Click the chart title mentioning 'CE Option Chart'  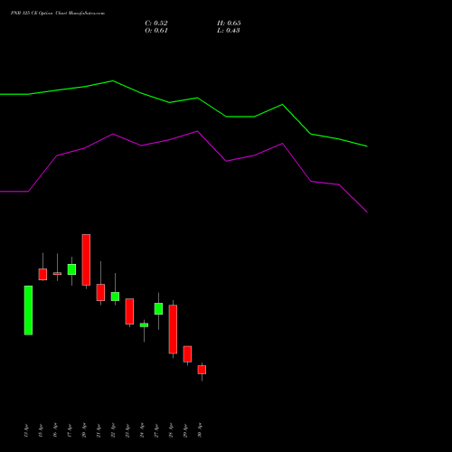point(58,14)
